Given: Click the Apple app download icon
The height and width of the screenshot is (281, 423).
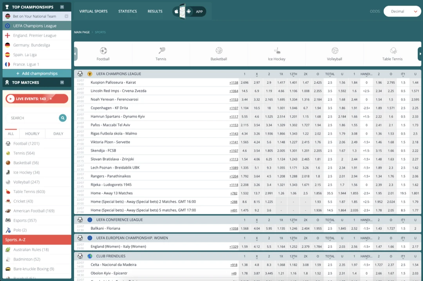Looking at the screenshot, I should pos(176,11).
